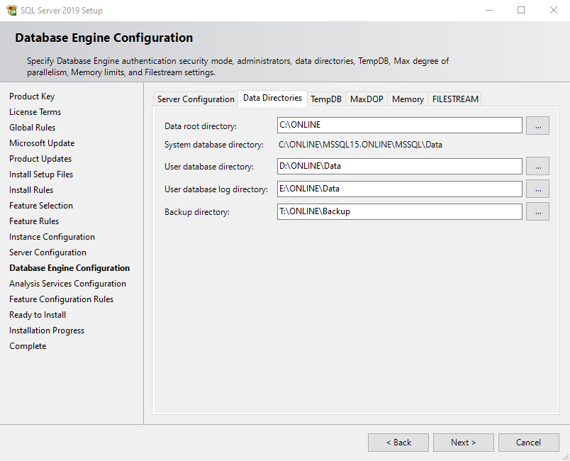The width and height of the screenshot is (570, 461).
Task: Select the Data Directories tab
Action: tap(272, 98)
